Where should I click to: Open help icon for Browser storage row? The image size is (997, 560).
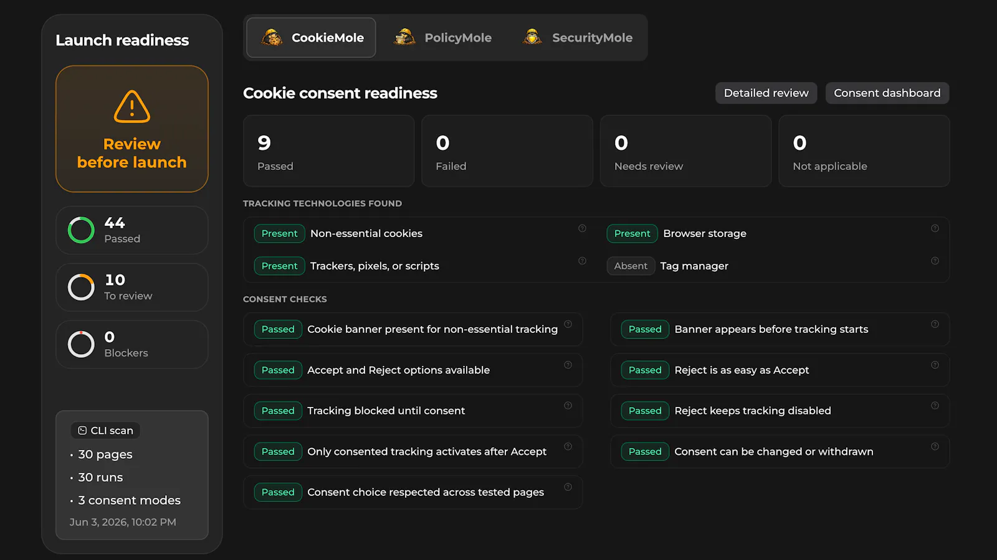click(x=935, y=228)
